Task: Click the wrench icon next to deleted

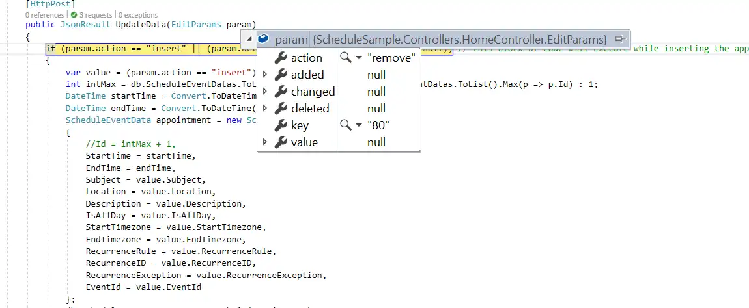Action: pos(281,109)
